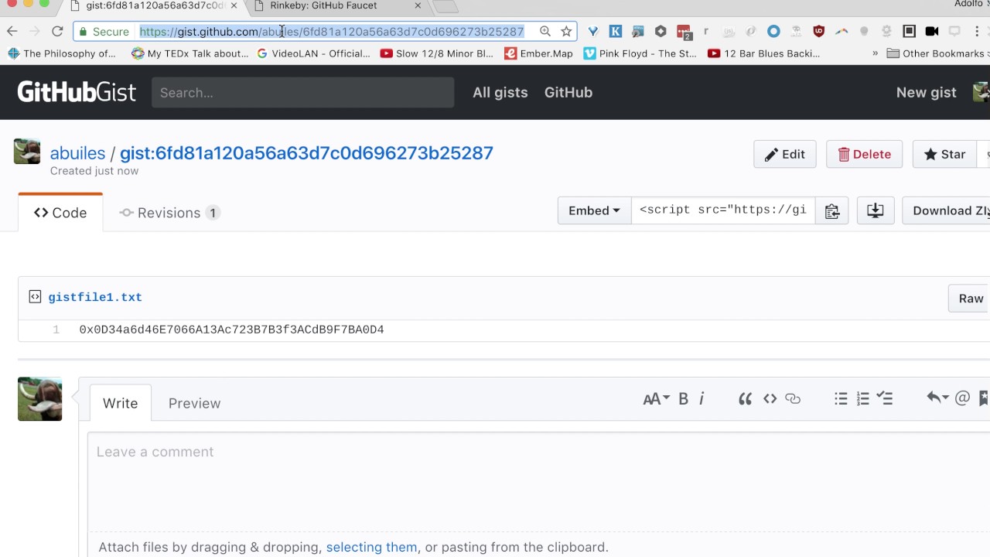Open the text size AA dropdown

656,399
